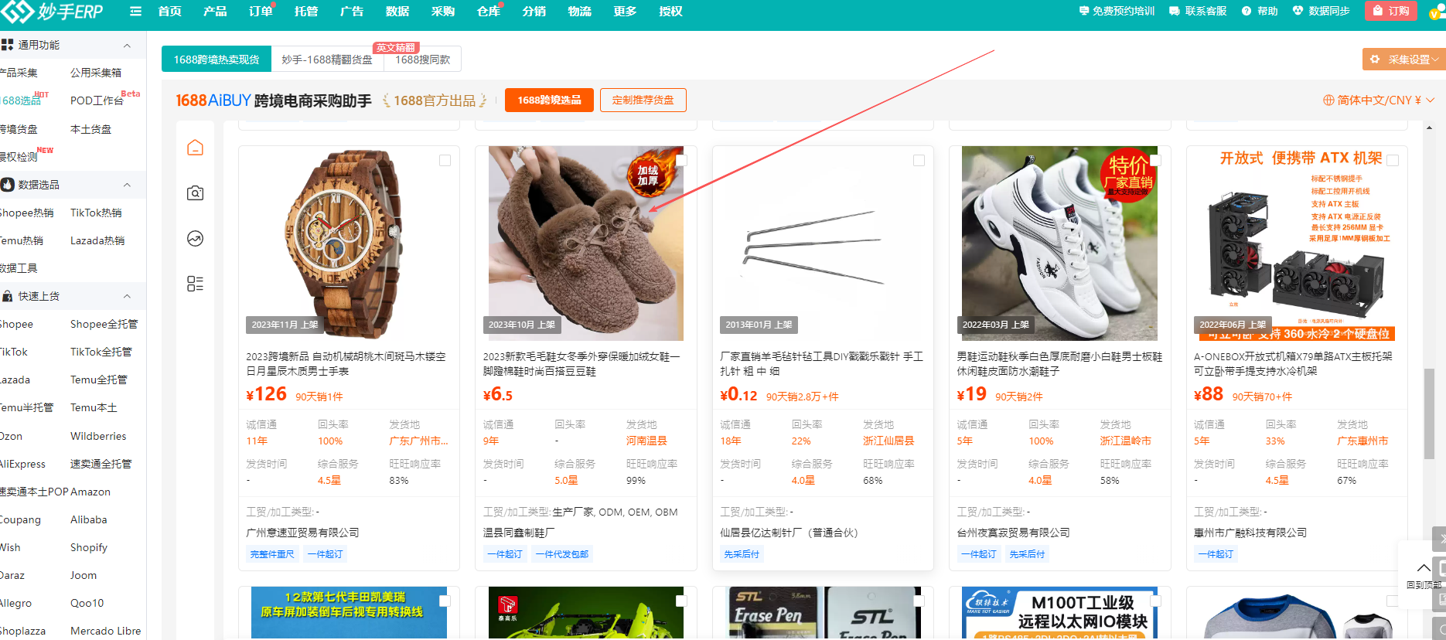Toggle the hamburger menu icon in header

pyautogui.click(x=136, y=12)
